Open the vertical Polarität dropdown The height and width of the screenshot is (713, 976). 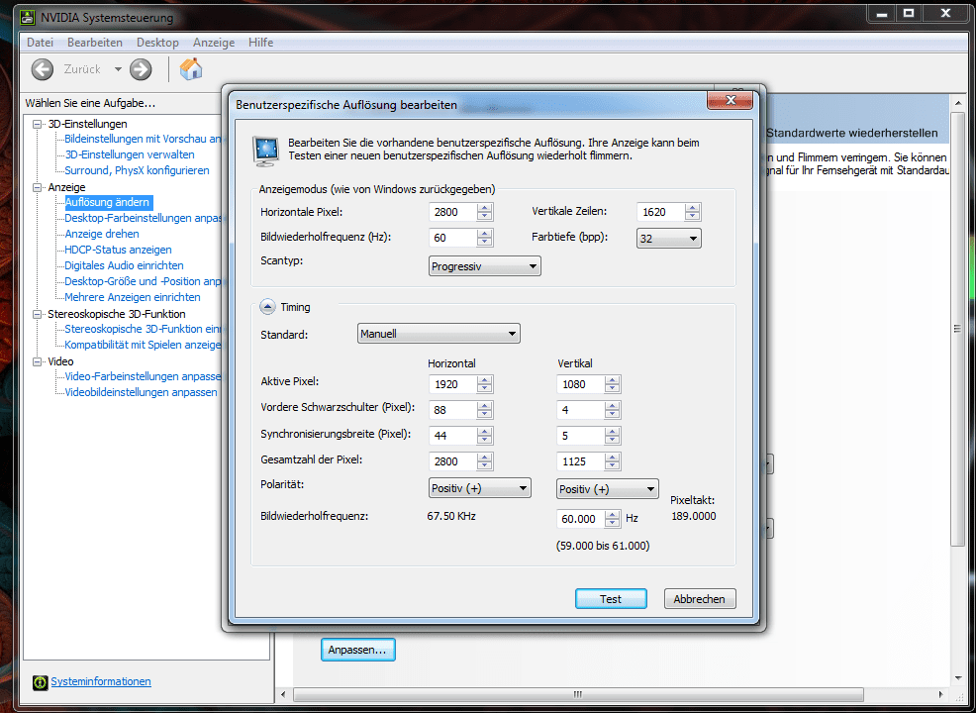click(608, 489)
